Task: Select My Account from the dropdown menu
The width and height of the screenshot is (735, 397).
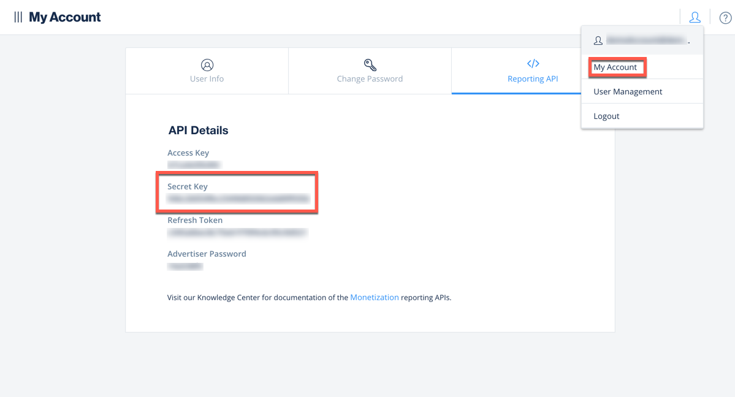Action: click(616, 67)
